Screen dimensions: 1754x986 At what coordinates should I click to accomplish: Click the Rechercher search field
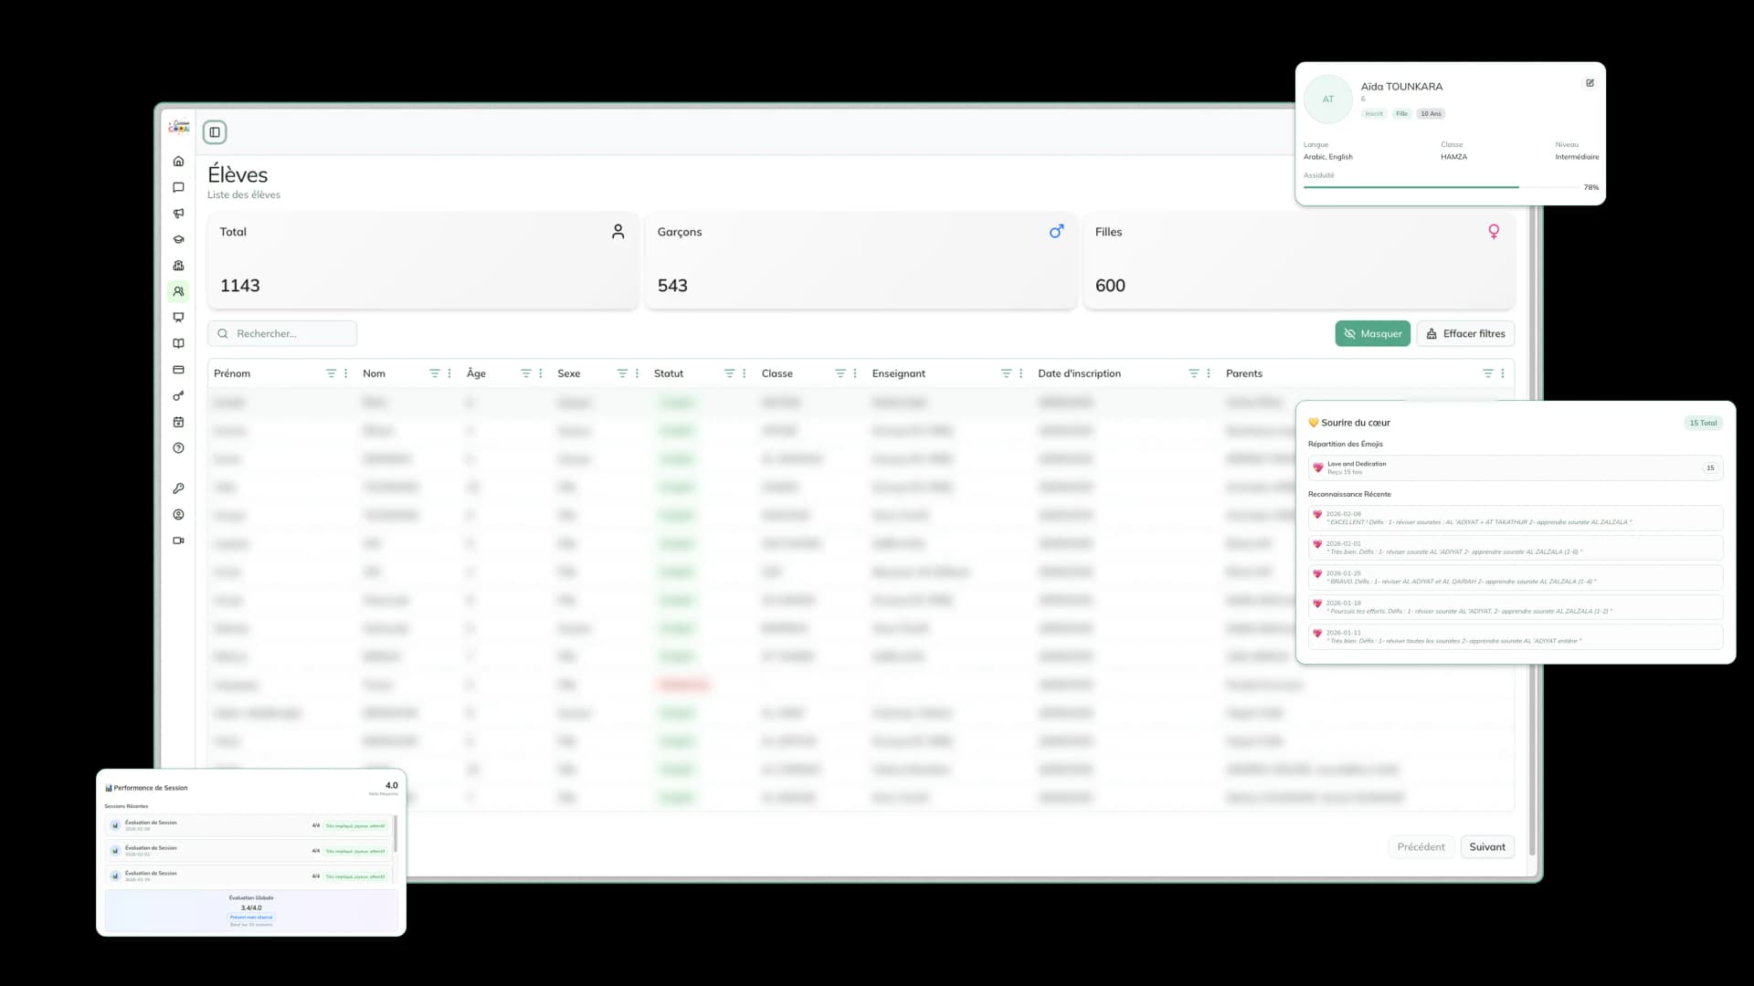click(283, 334)
